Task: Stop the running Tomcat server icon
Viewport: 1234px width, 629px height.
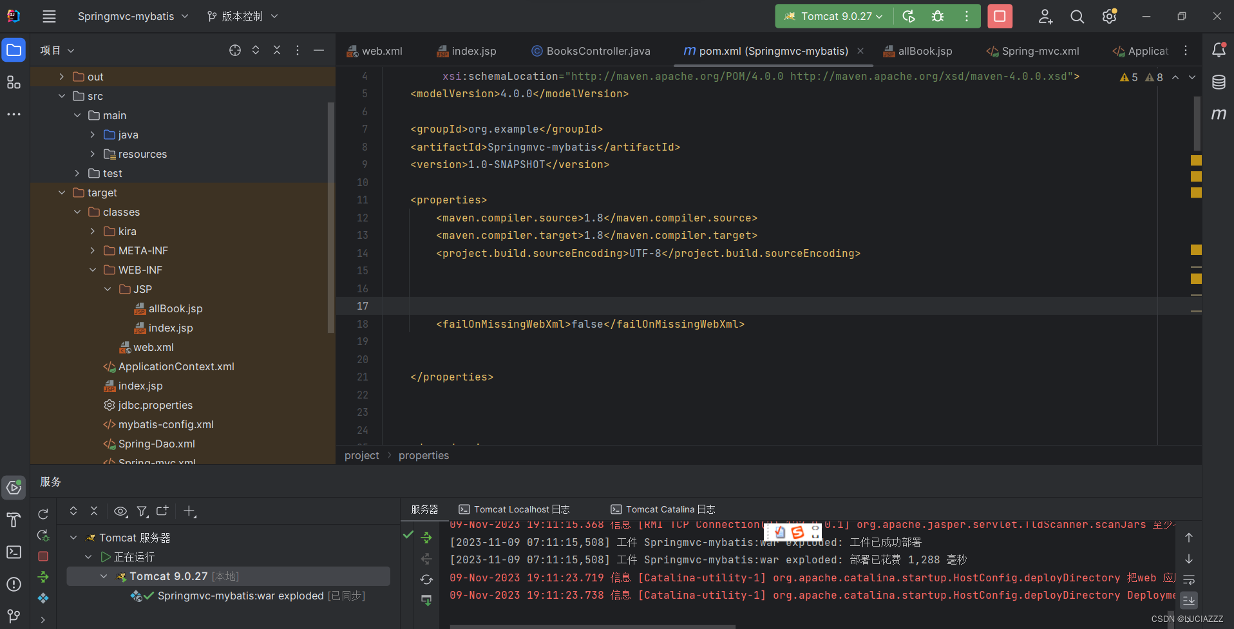Action: coord(999,16)
